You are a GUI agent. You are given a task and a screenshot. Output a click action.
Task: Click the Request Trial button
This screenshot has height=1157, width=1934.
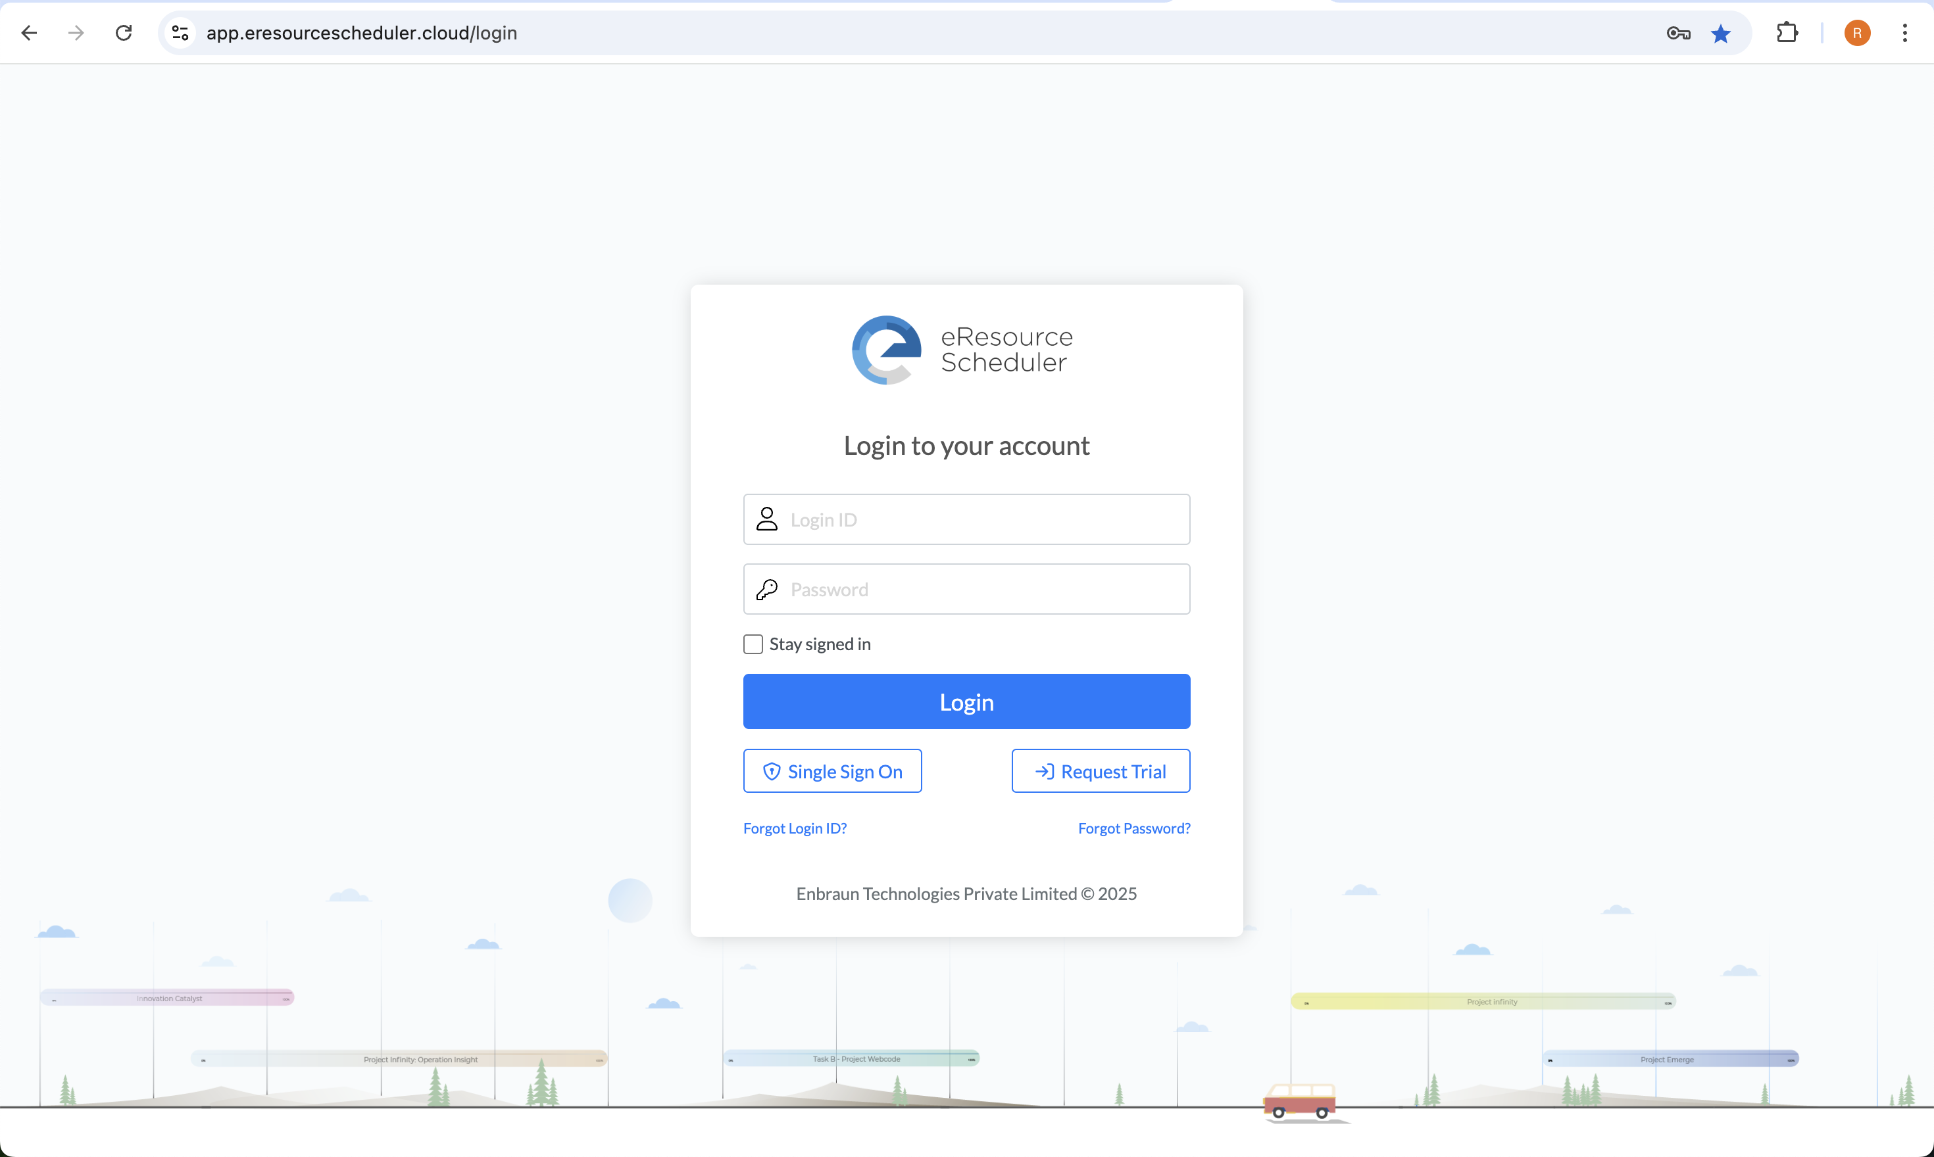(x=1101, y=771)
